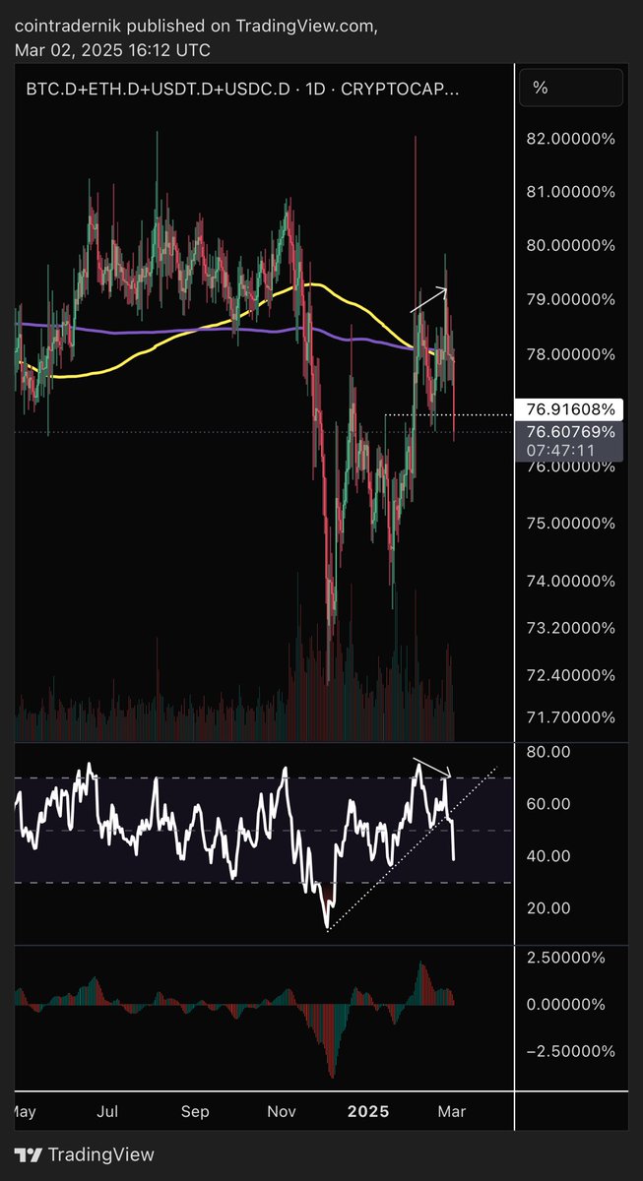
Task: Select the 71.70000% price axis label
Action: tap(571, 718)
